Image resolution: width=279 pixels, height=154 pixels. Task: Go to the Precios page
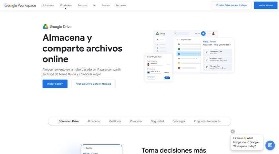106,5
